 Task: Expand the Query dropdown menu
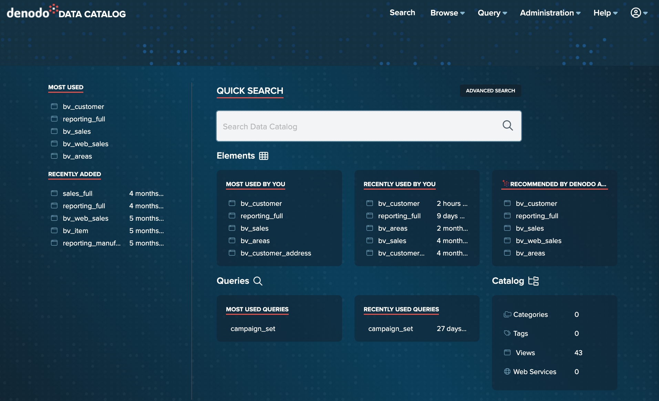[492, 13]
